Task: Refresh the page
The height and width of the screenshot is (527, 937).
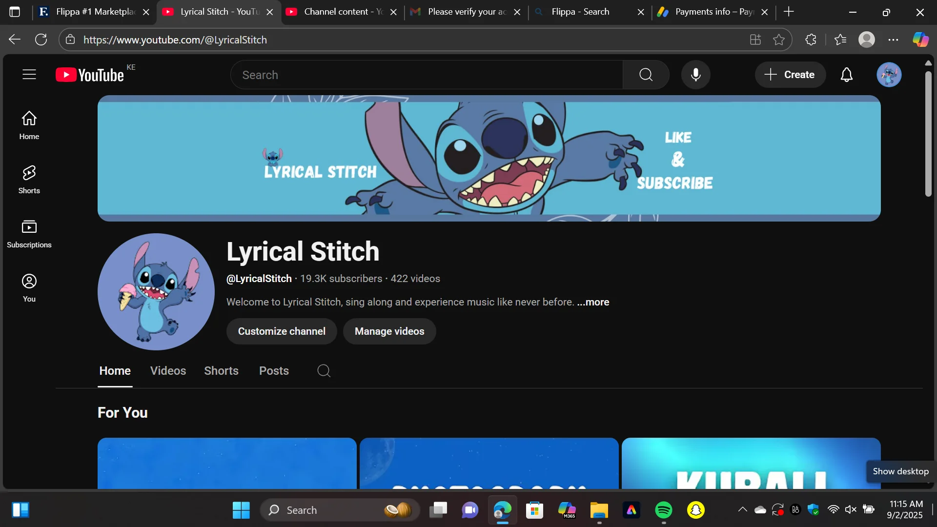Action: pos(41,40)
